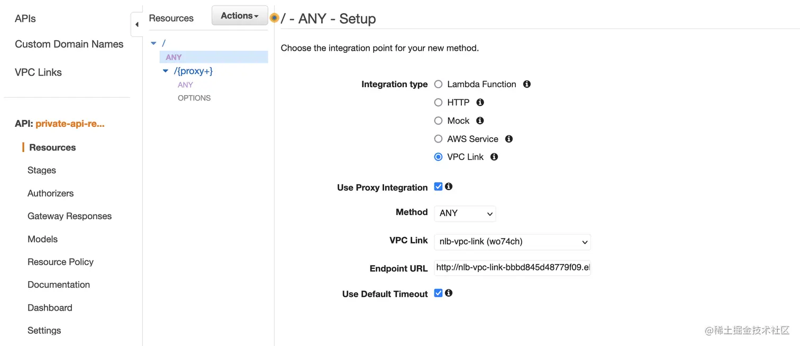The height and width of the screenshot is (346, 800).
Task: Open the VPC Links navigation link
Action: coord(38,72)
